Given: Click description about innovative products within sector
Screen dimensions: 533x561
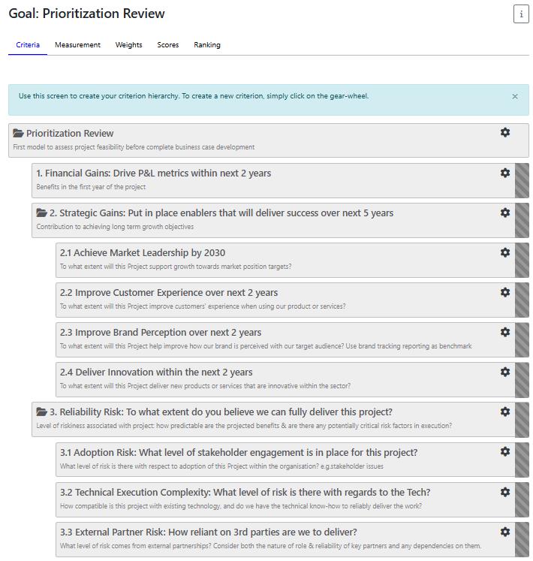Looking at the screenshot, I should point(206,386).
